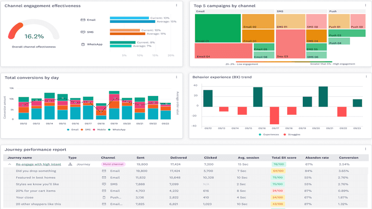Open Total conversions by day options menu
Image resolution: width=372 pixels, height=209 pixels.
[x=176, y=77]
